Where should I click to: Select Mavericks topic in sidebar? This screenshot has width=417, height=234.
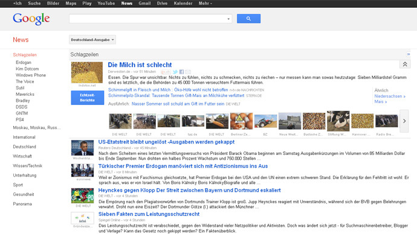click(25, 94)
